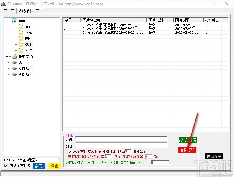Close the application window
The width and height of the screenshot is (234, 177).
[227, 4]
